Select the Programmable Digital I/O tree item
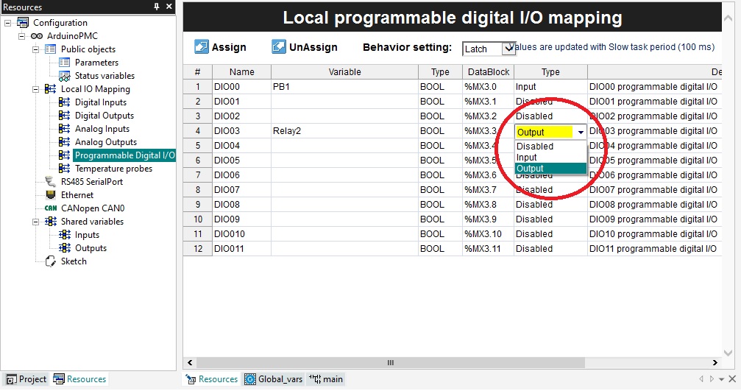The width and height of the screenshot is (741, 391). 124,155
